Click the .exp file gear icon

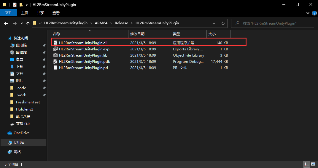click(x=55, y=49)
